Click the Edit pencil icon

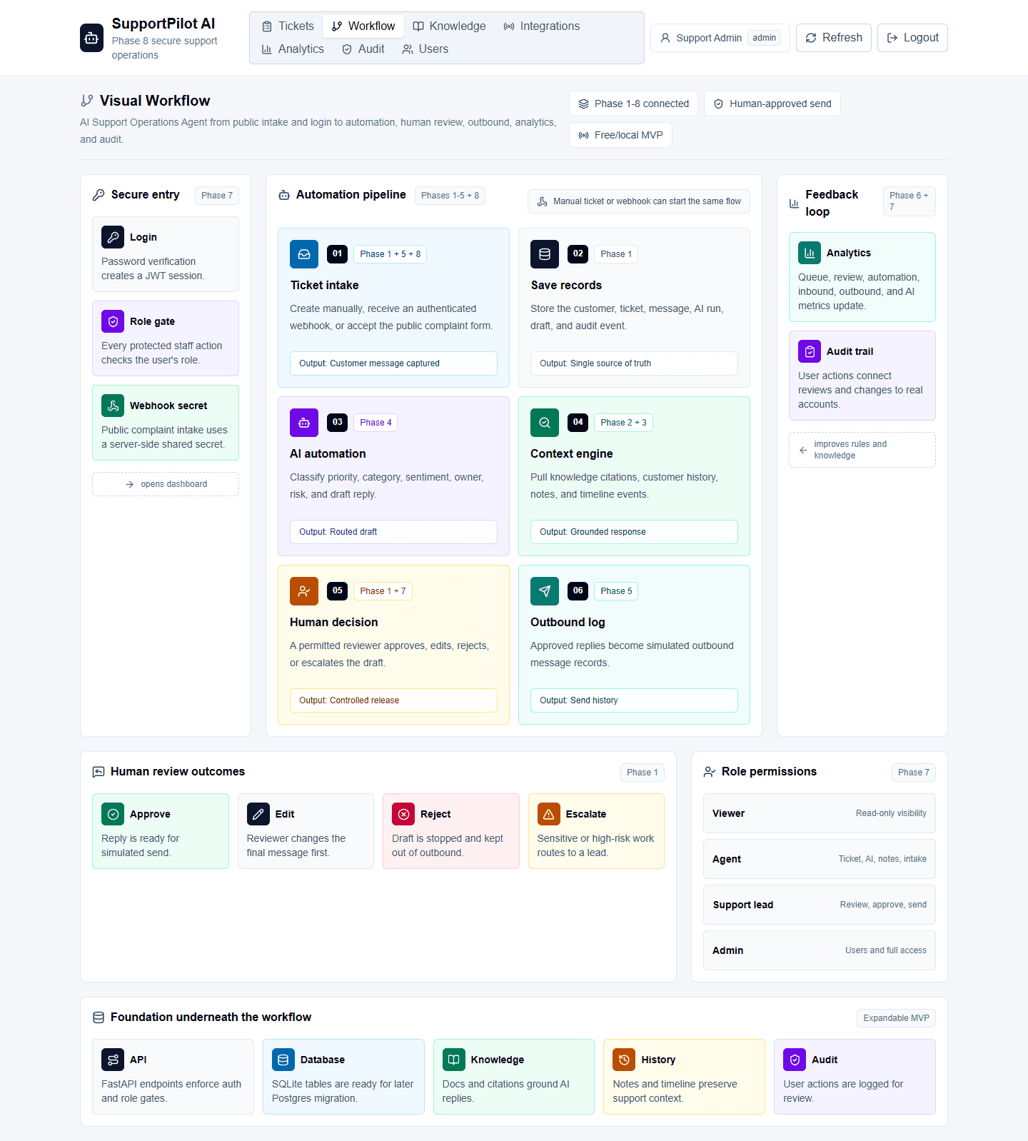pos(258,814)
